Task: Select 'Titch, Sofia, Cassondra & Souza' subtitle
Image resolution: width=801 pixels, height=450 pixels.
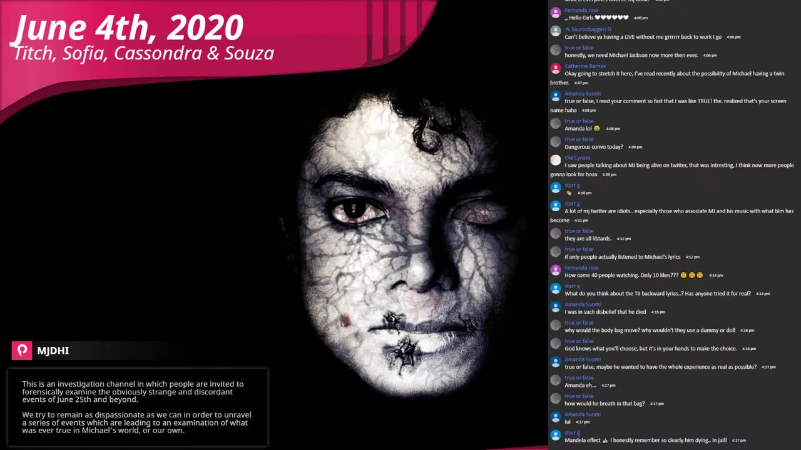Action: (x=144, y=53)
